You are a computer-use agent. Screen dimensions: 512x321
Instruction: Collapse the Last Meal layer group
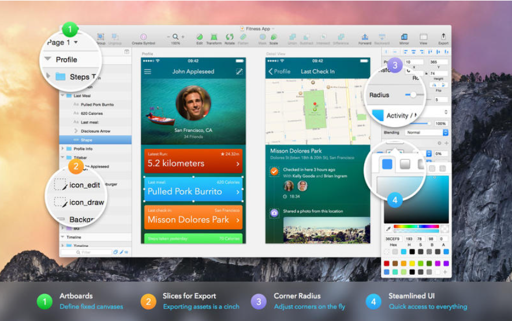[x=62, y=95]
